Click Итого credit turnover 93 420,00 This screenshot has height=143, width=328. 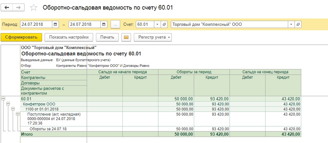pyautogui.click(x=219, y=134)
